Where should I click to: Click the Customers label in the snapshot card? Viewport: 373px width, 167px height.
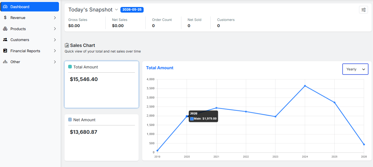pyautogui.click(x=226, y=20)
